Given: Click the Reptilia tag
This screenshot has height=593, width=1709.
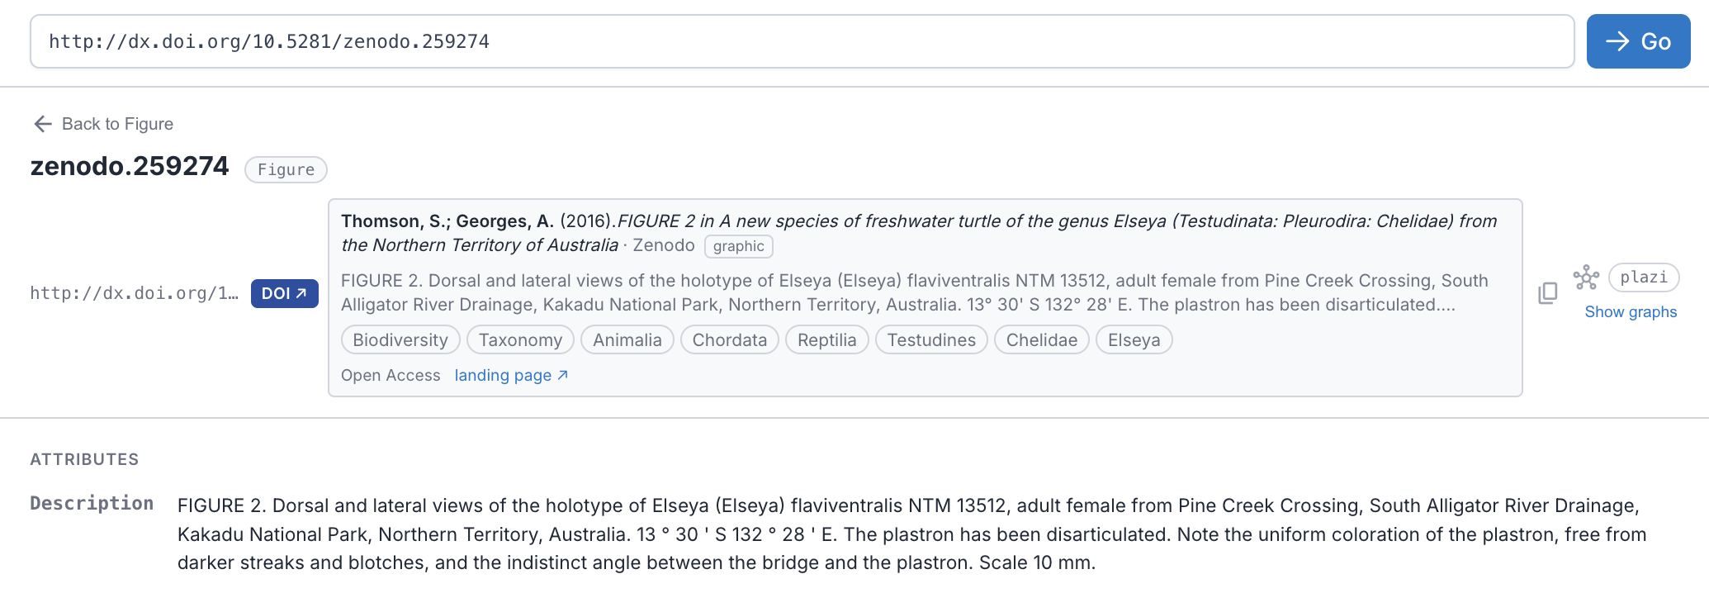Looking at the screenshot, I should (827, 339).
